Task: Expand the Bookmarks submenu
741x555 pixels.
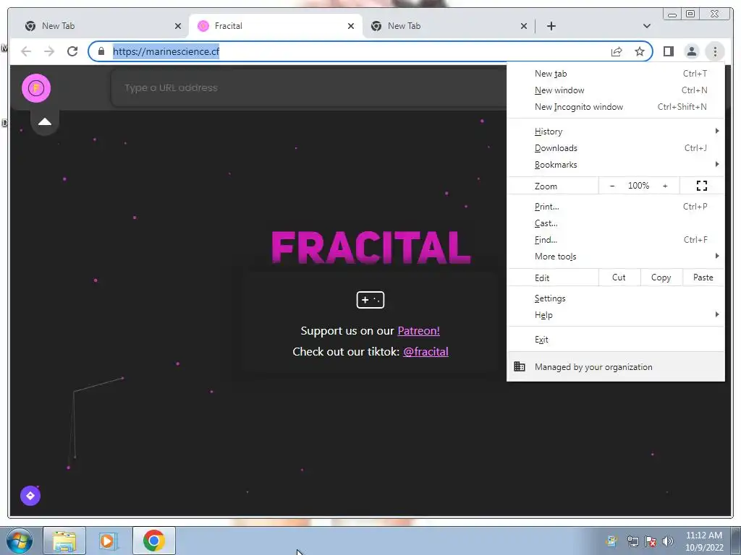Action: 616,165
